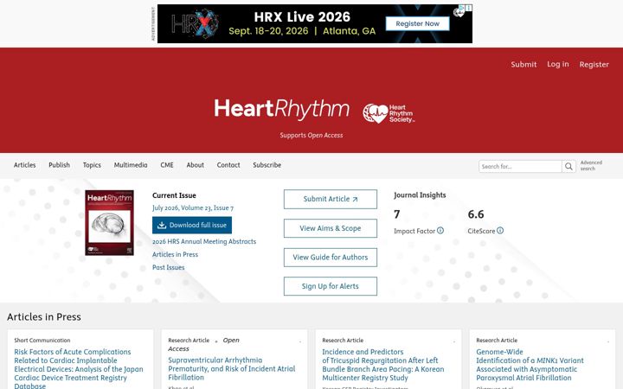Click Register Now on HRX banner
623x389 pixels.
pyautogui.click(x=418, y=24)
